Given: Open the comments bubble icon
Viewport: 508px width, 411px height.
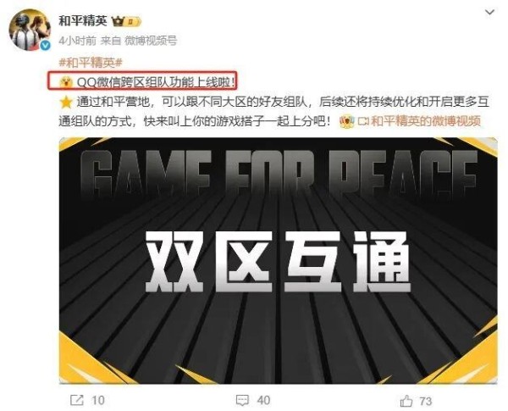Looking at the screenshot, I should point(242,400).
